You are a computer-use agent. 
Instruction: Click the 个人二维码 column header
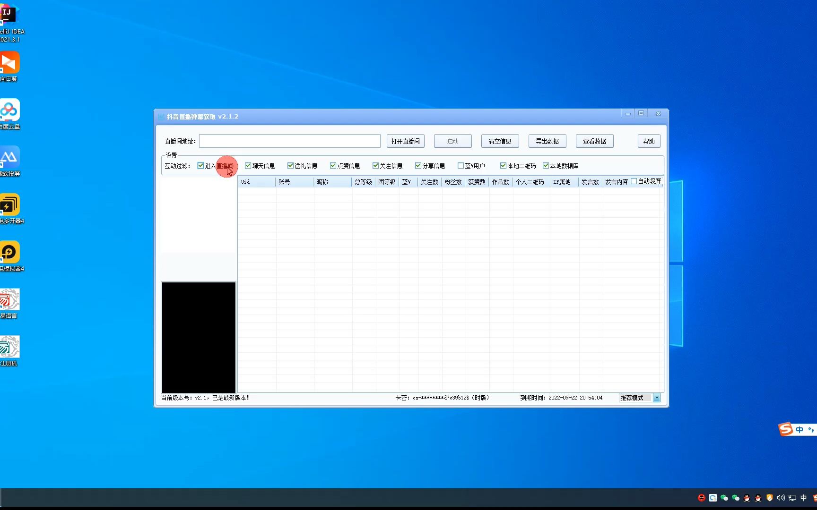click(x=531, y=182)
